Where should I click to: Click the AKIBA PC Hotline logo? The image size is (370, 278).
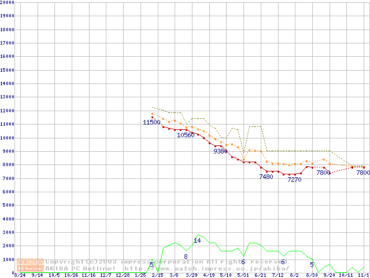coord(30,265)
